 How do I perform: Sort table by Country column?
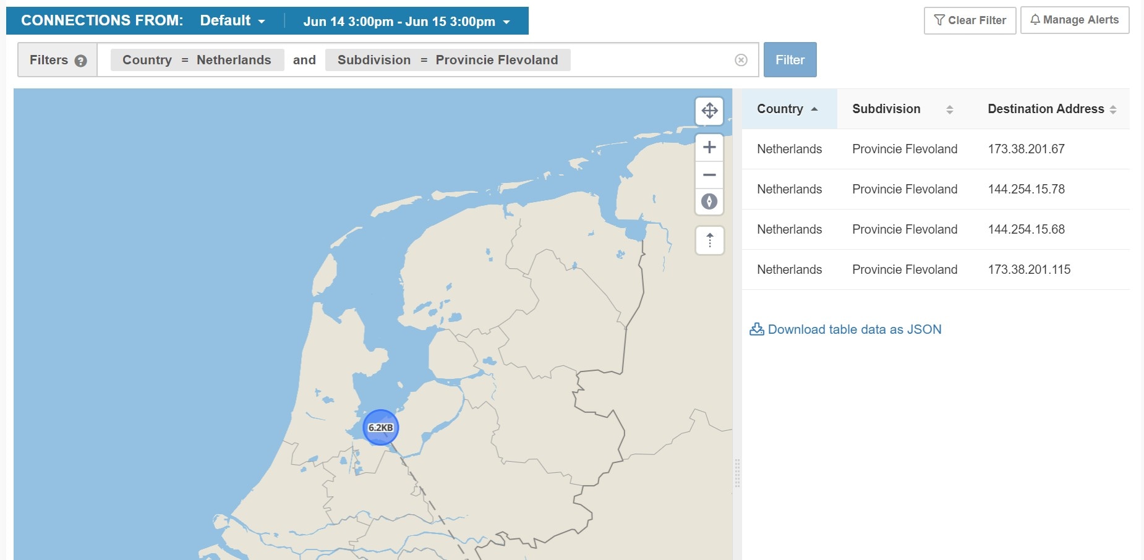[788, 109]
